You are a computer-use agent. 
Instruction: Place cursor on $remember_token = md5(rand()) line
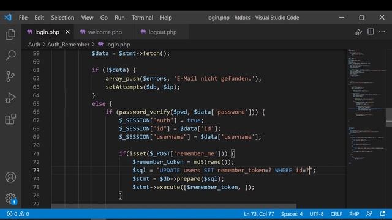(183, 162)
